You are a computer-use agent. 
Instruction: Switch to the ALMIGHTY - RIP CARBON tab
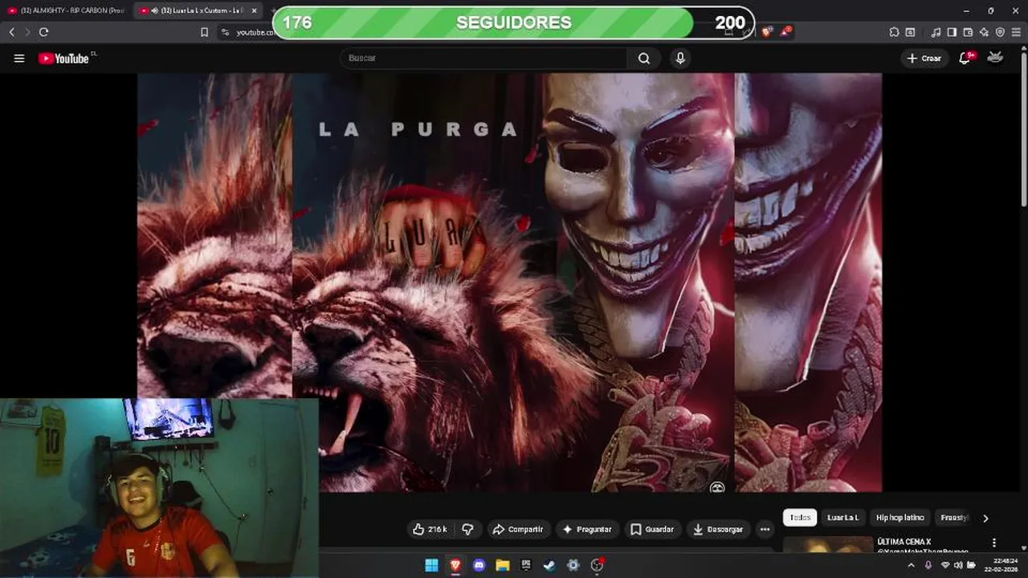(x=66, y=10)
